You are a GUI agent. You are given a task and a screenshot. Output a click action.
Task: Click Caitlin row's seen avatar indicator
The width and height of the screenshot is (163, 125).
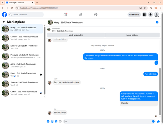pos(41,93)
